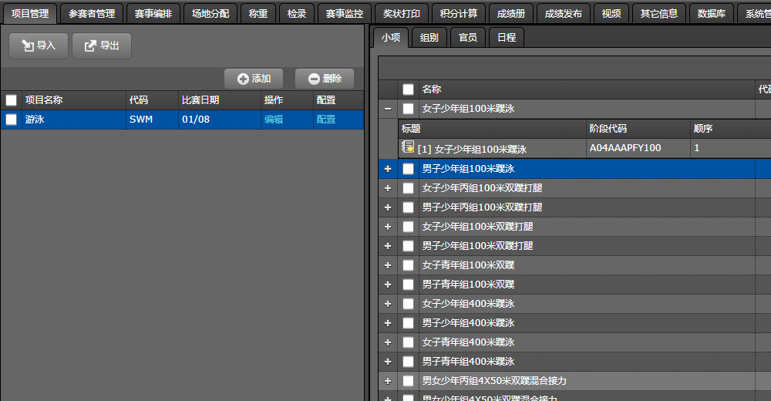Click the minus icon on 删除 button
The width and height of the screenshot is (771, 401).
point(313,79)
